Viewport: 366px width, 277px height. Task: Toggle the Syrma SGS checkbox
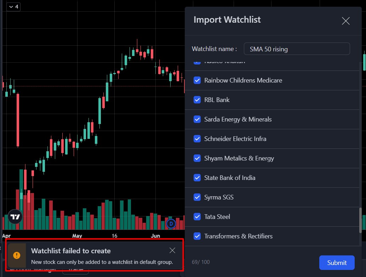(x=198, y=197)
